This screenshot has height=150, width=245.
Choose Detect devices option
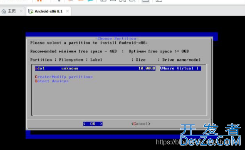pos(52,81)
